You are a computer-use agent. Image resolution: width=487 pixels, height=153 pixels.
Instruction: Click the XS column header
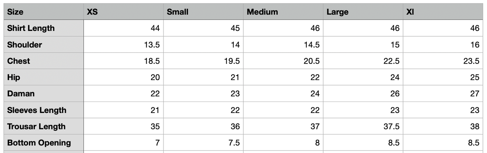[123, 12]
